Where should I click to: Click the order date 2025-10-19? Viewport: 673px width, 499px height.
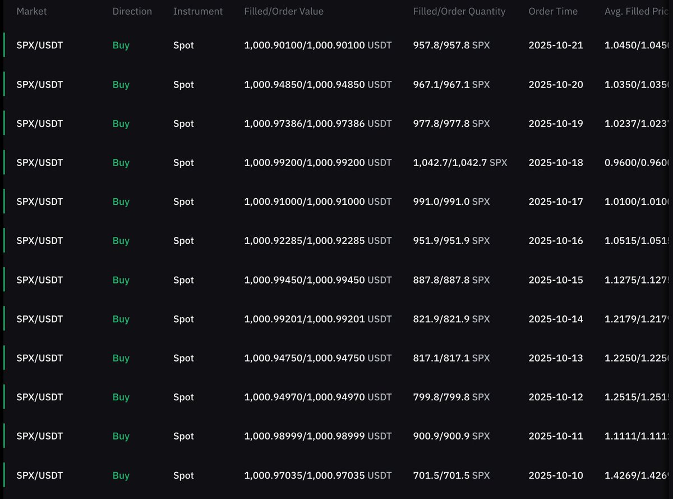pyautogui.click(x=556, y=123)
